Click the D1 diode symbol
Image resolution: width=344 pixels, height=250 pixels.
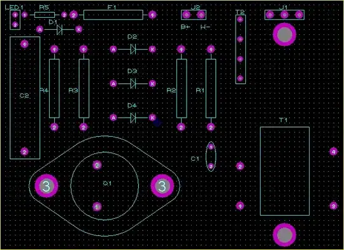point(59,29)
